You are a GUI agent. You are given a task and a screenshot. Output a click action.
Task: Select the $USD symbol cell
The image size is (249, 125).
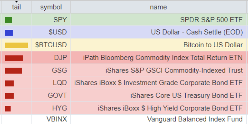51,32
